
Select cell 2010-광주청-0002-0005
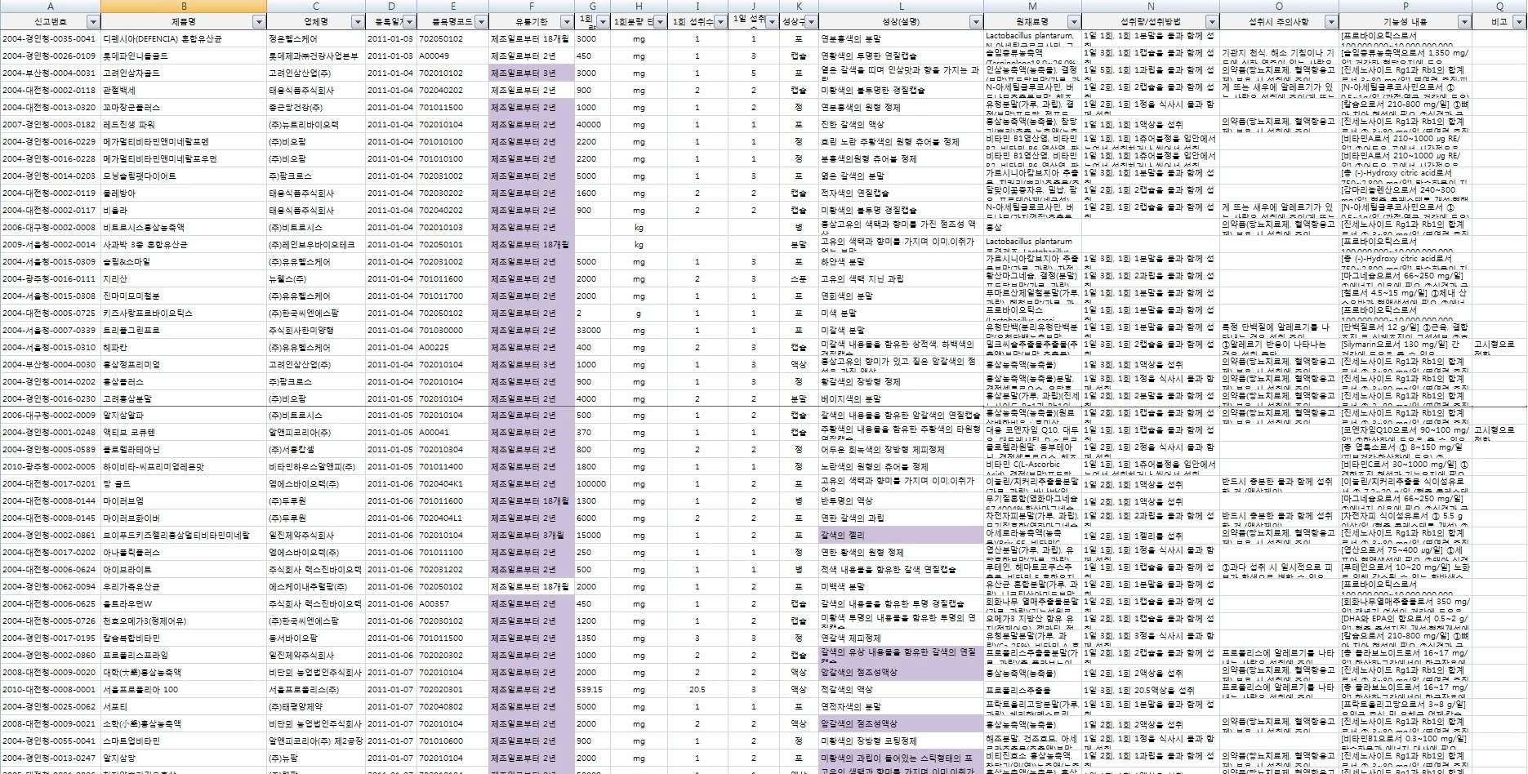tap(51, 466)
